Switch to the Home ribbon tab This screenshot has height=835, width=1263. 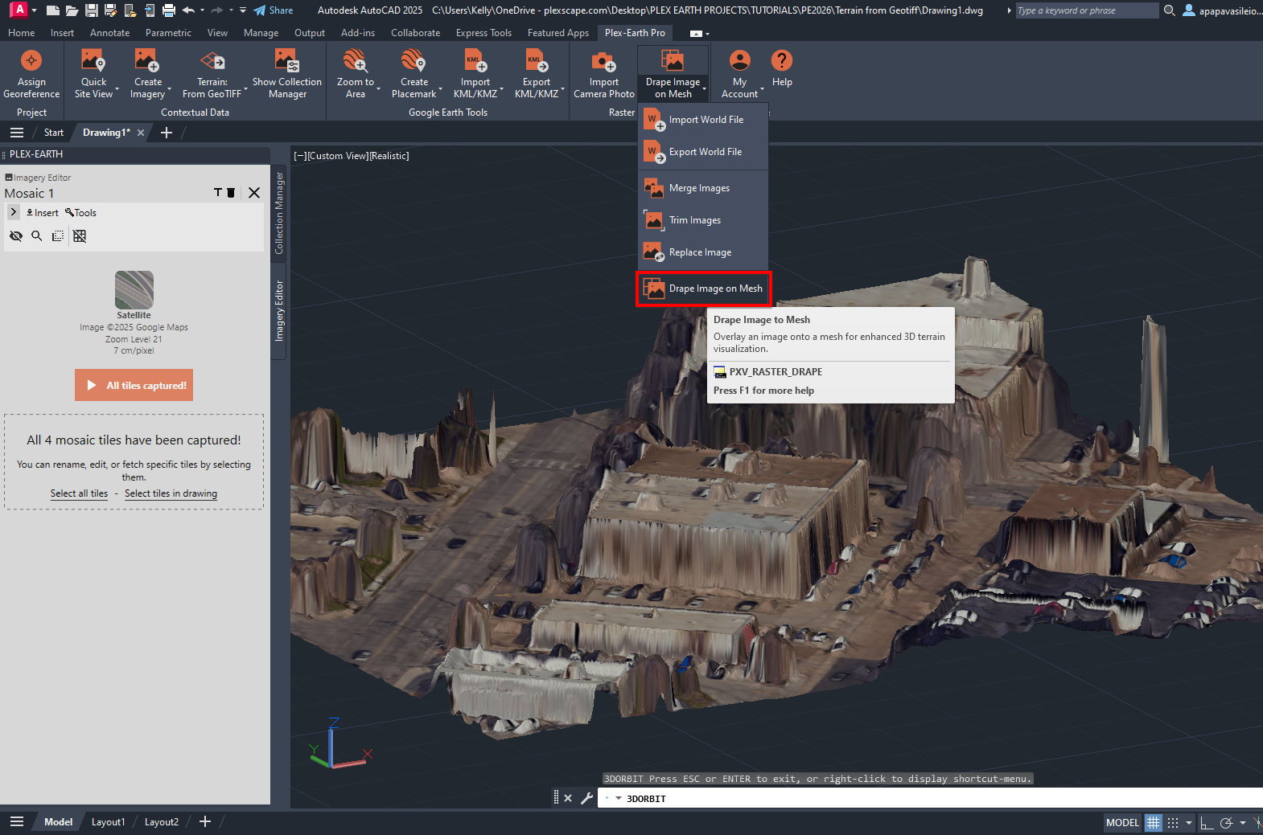[22, 33]
